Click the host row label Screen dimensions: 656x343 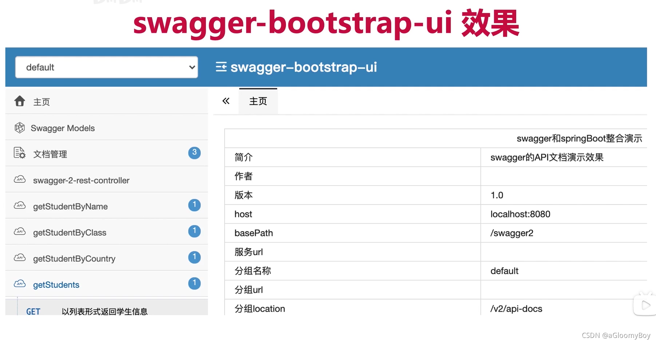pos(243,214)
